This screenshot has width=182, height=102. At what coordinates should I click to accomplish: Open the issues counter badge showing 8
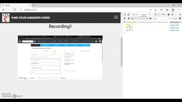click(164, 14)
